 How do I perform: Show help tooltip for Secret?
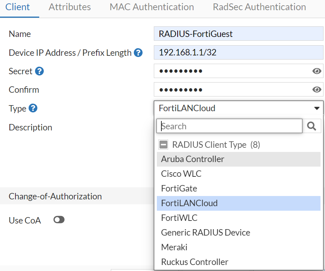[39, 71]
